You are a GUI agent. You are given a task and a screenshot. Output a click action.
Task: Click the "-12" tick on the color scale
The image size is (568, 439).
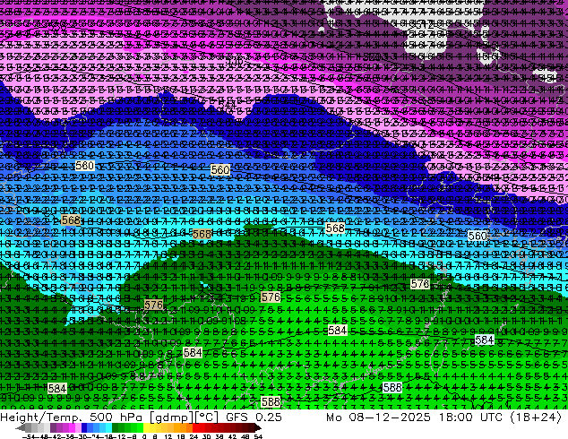[119, 437]
